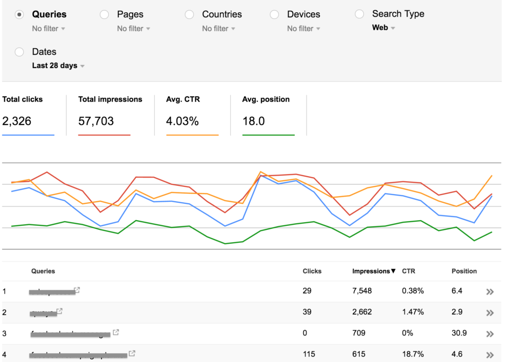The height and width of the screenshot is (362, 525).
Task: Click the blurred query text in row 3
Action: pos(70,334)
